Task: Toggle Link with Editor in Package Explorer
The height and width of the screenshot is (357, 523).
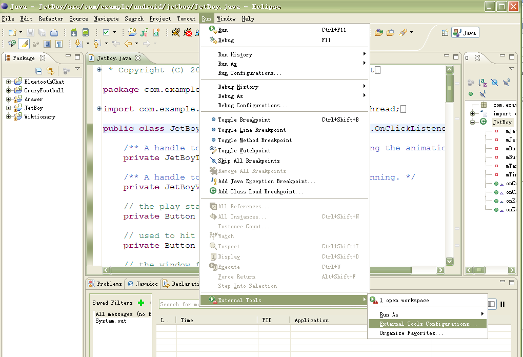Action: click(x=50, y=71)
